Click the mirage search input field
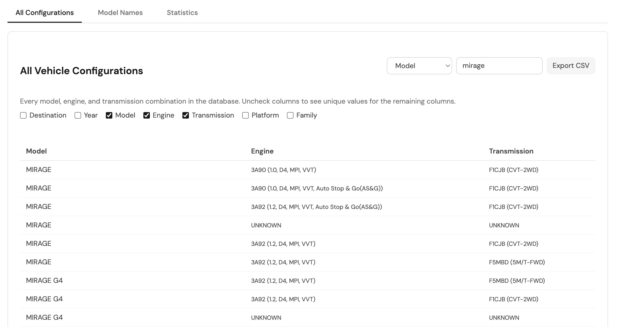 [x=499, y=66]
